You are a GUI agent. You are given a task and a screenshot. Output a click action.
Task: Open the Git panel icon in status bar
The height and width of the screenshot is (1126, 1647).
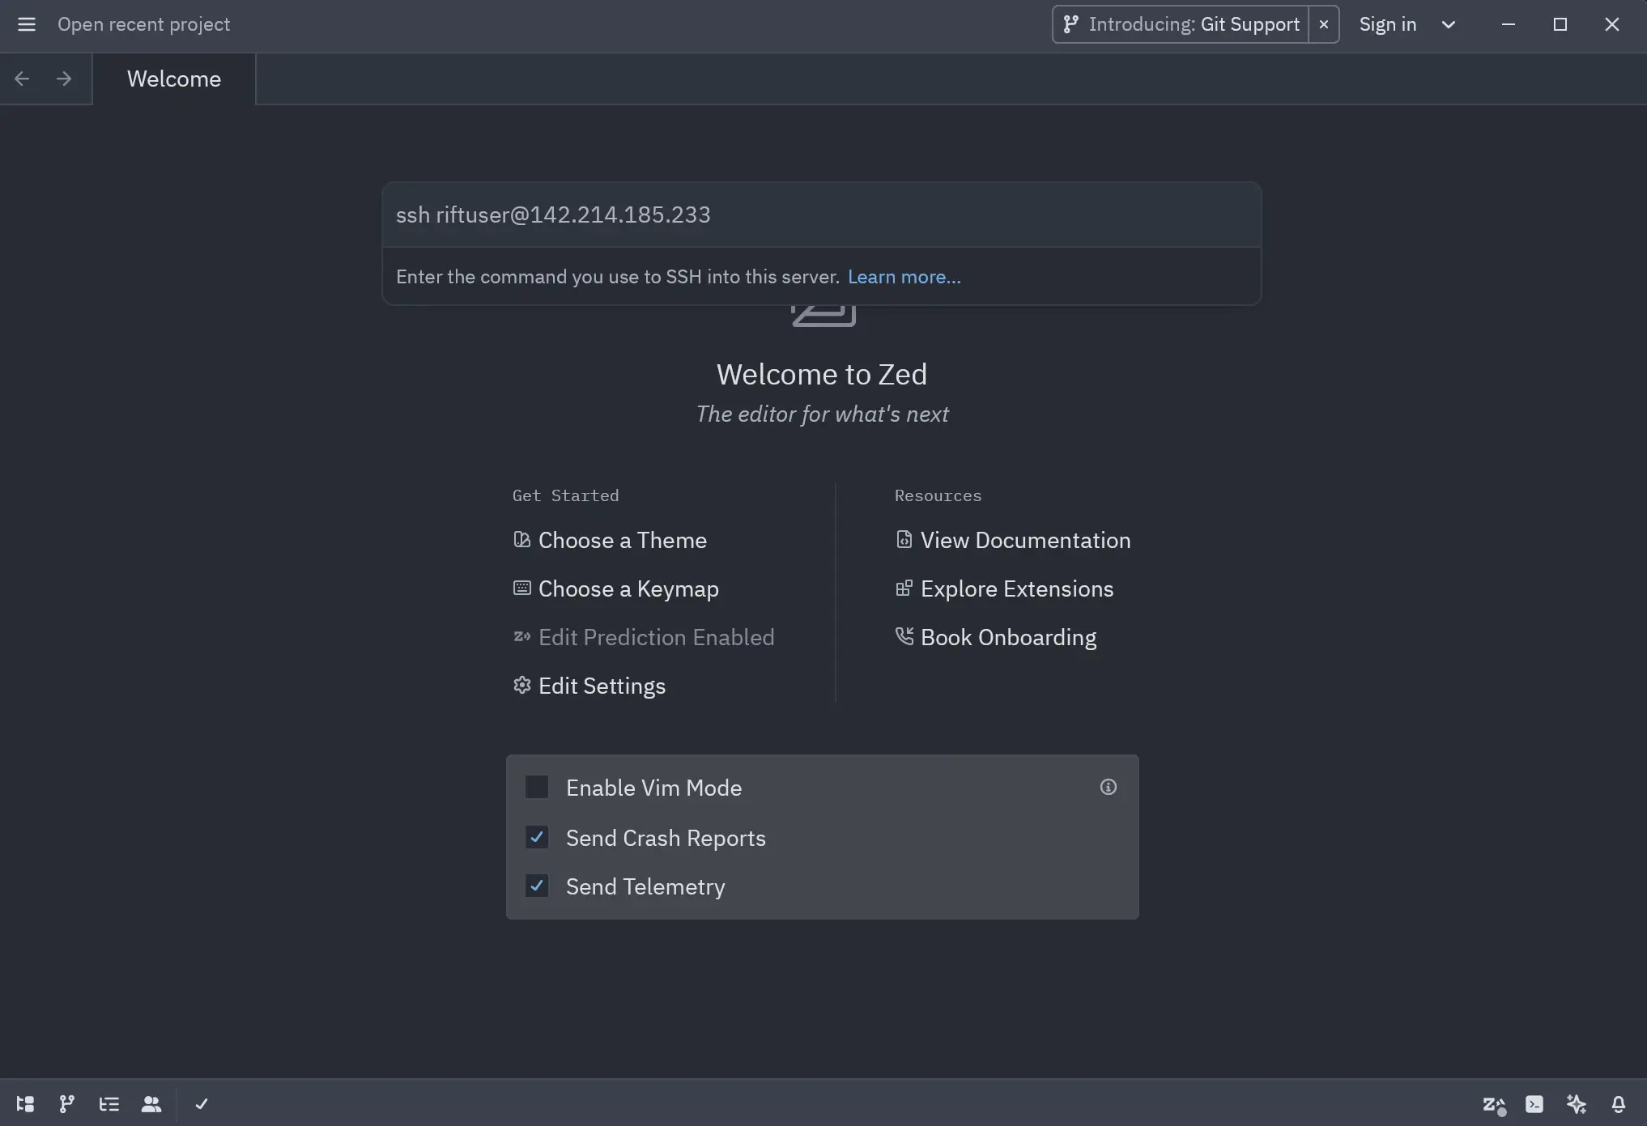(66, 1104)
